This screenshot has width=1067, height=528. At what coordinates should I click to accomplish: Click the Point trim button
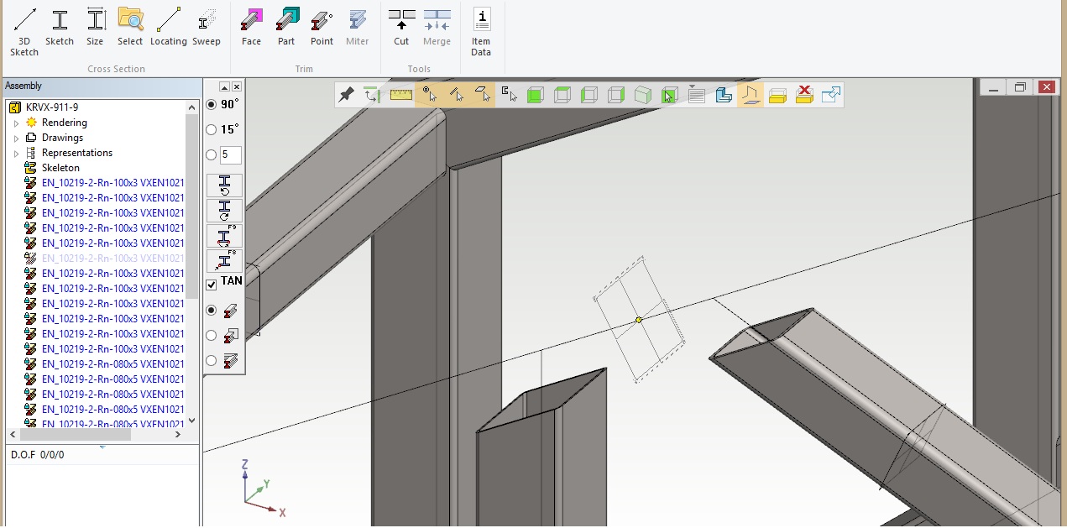pyautogui.click(x=322, y=27)
